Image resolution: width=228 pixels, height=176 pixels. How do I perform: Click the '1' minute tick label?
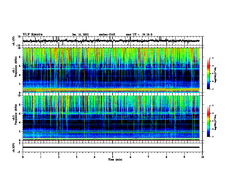click(x=41, y=157)
